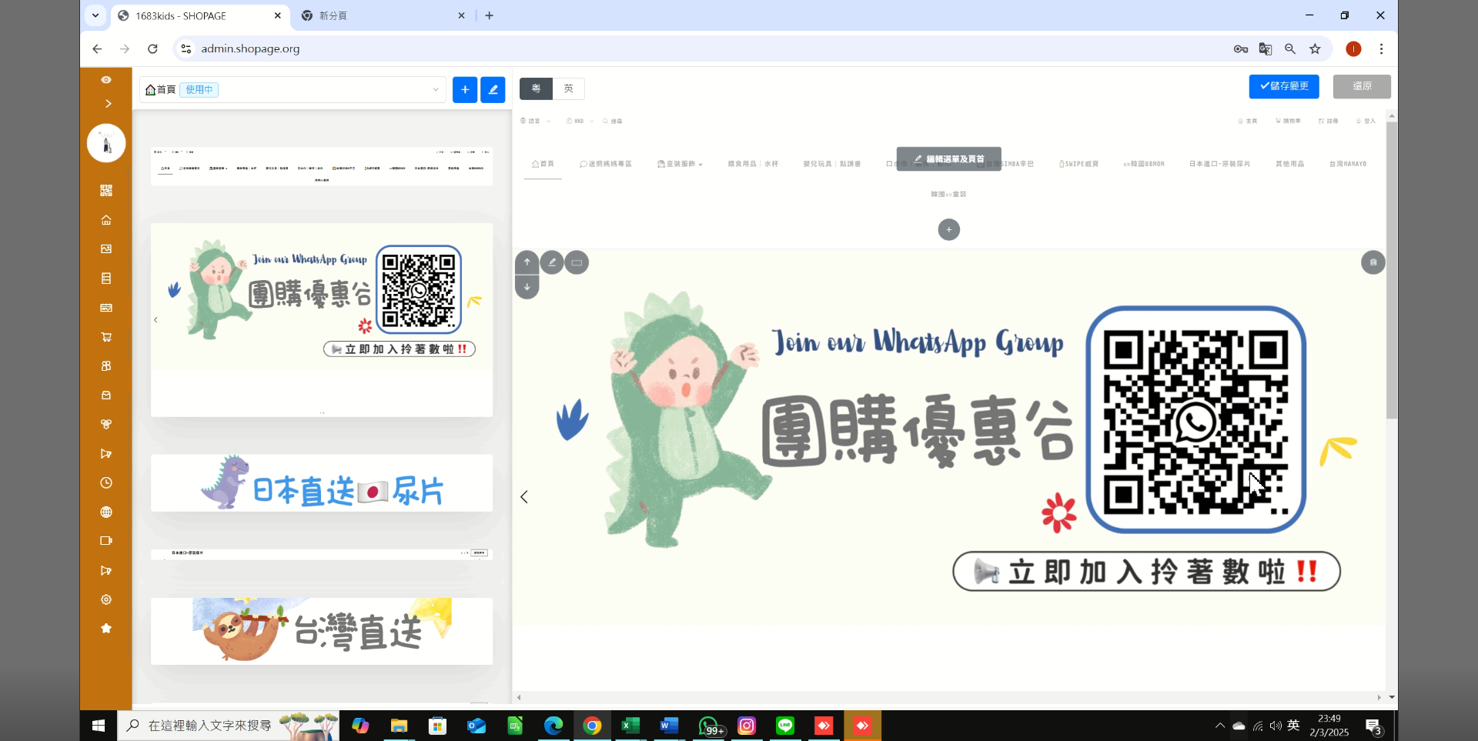Open the QR code icon in the sidebar
This screenshot has width=1478, height=741.
coord(106,190)
